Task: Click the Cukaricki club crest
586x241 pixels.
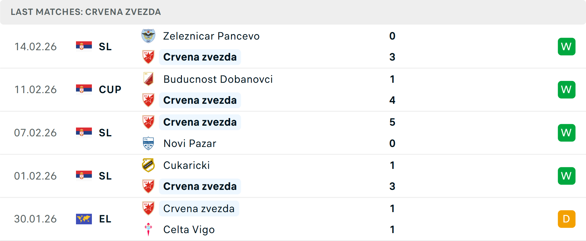Action: [x=148, y=165]
